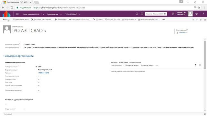Click the user profile avatar in header
This screenshot has width=207, height=116.
click(x=190, y=14)
